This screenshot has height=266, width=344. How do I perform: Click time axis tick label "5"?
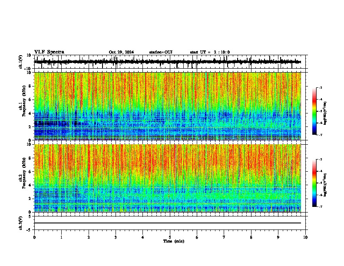170,237
